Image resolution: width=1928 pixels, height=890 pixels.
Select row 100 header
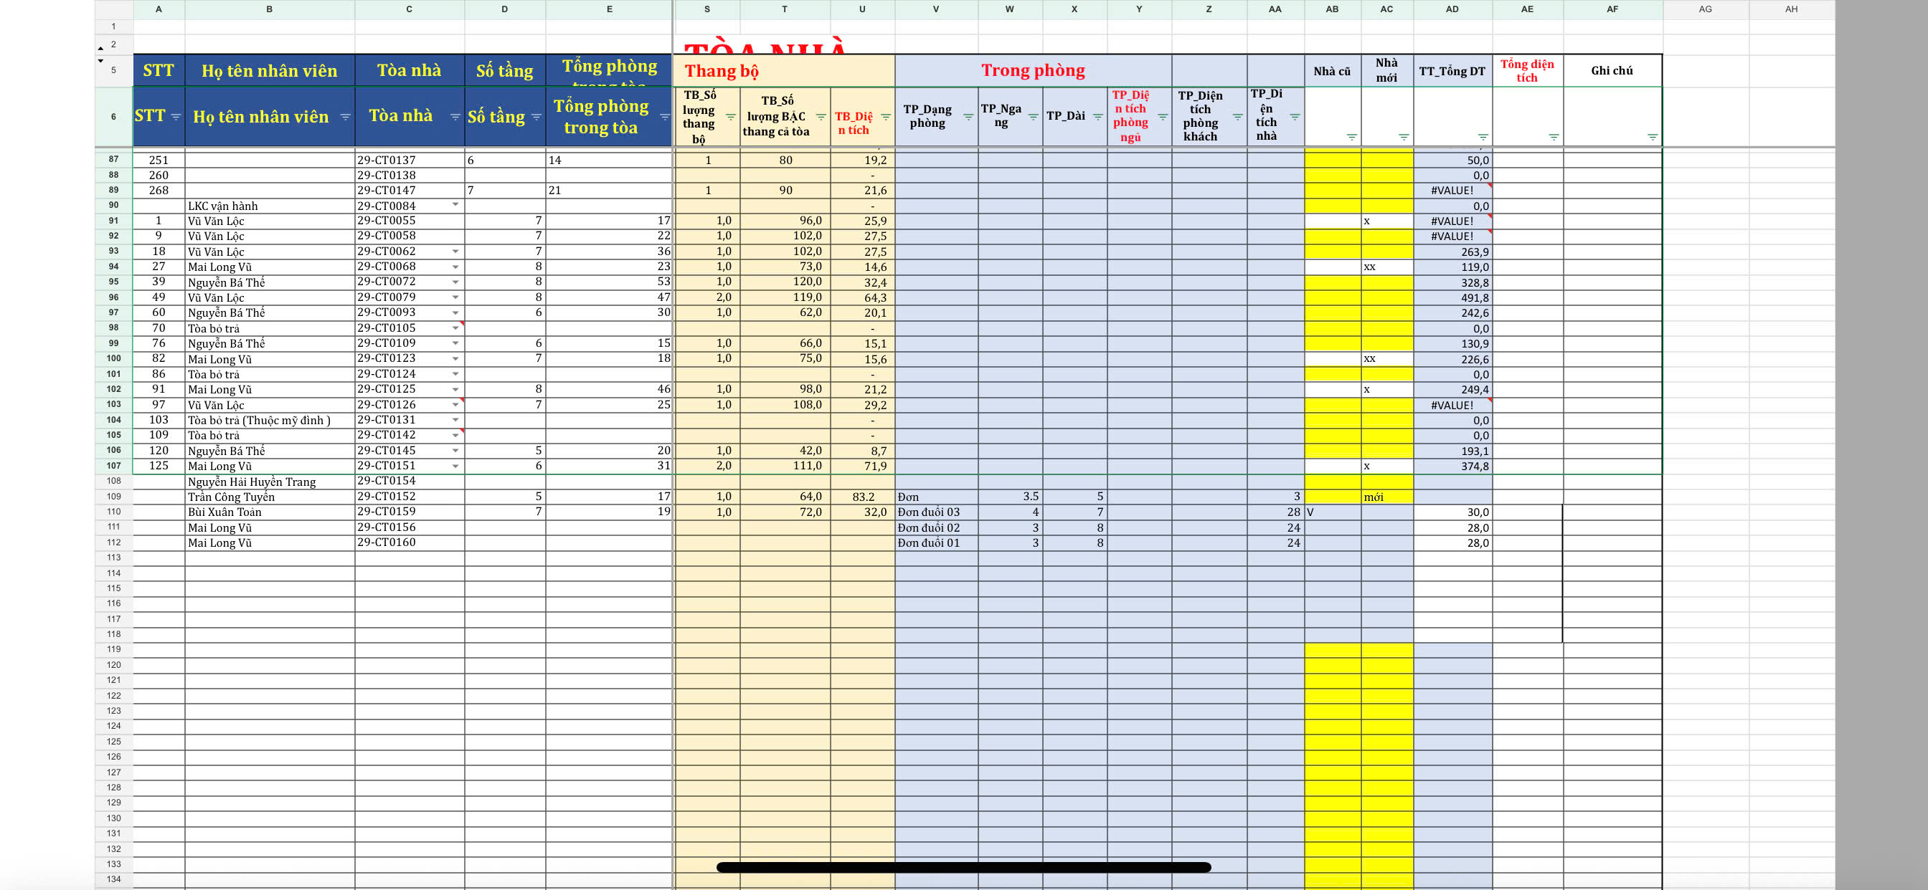click(x=114, y=358)
